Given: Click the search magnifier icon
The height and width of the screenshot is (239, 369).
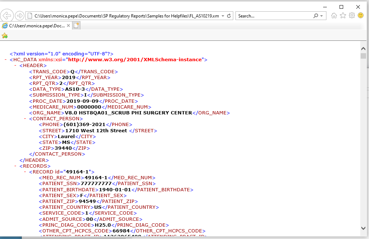Looking at the screenshot, I should click(x=316, y=16).
